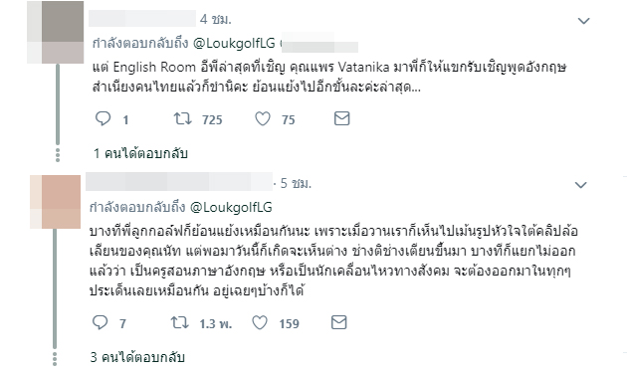Open @LoukgolfLG mention in second tweet

click(x=231, y=207)
